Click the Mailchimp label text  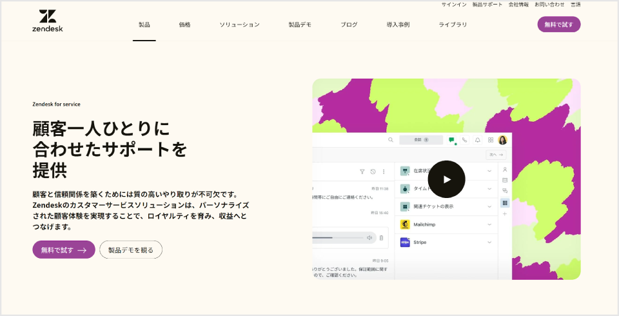(x=424, y=224)
